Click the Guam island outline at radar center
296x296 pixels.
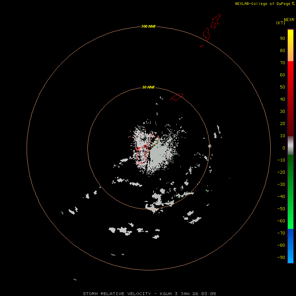click(147, 149)
